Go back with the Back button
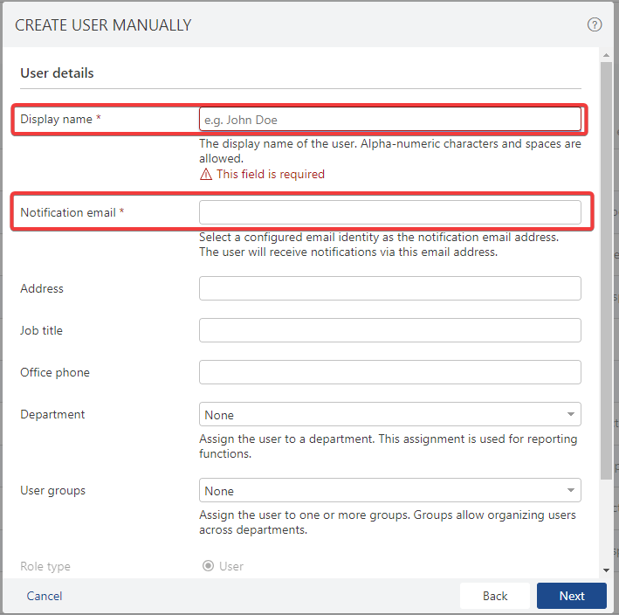Viewport: 619px width, 615px height. 495,596
